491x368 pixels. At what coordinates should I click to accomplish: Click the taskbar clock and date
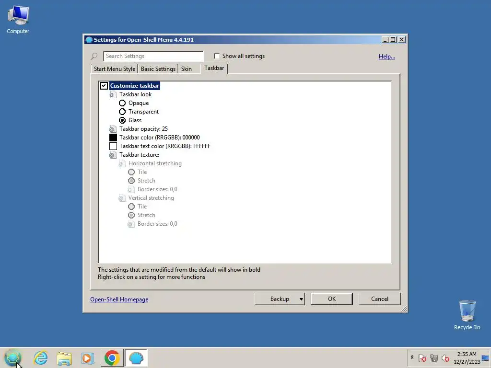(467, 357)
